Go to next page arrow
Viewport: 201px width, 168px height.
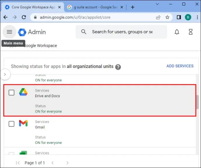[x=67, y=163]
